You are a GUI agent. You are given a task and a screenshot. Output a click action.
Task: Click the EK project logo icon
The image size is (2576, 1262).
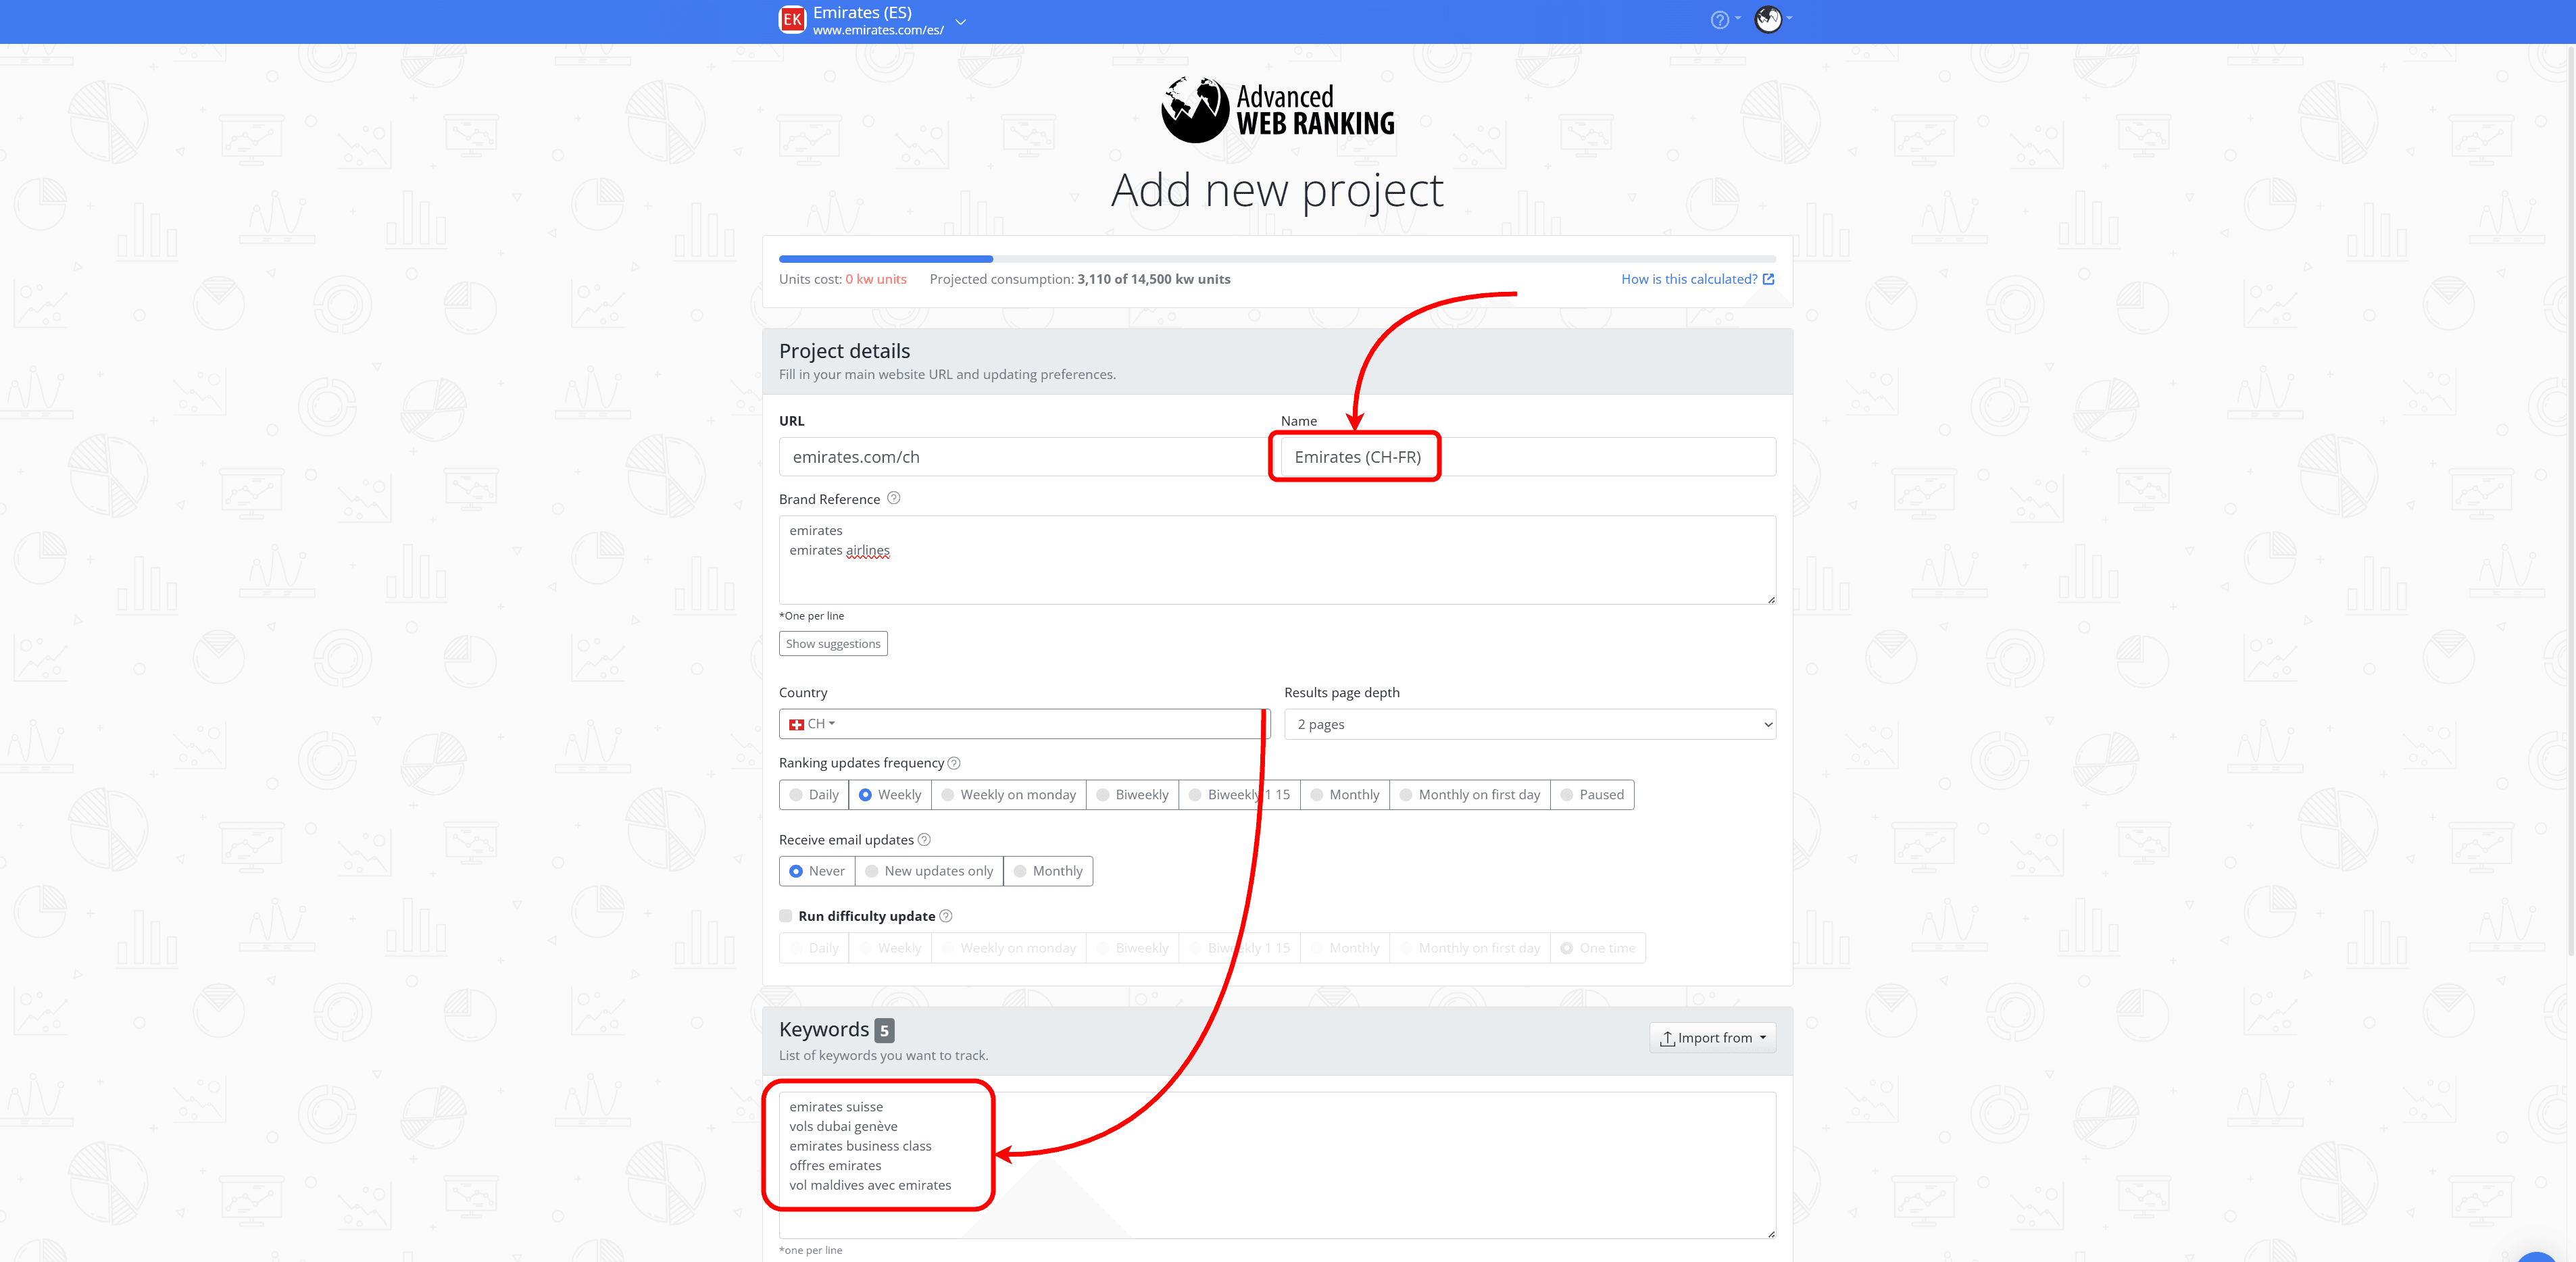tap(792, 20)
